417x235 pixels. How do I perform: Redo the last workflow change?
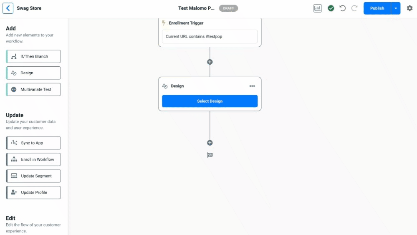(354, 8)
